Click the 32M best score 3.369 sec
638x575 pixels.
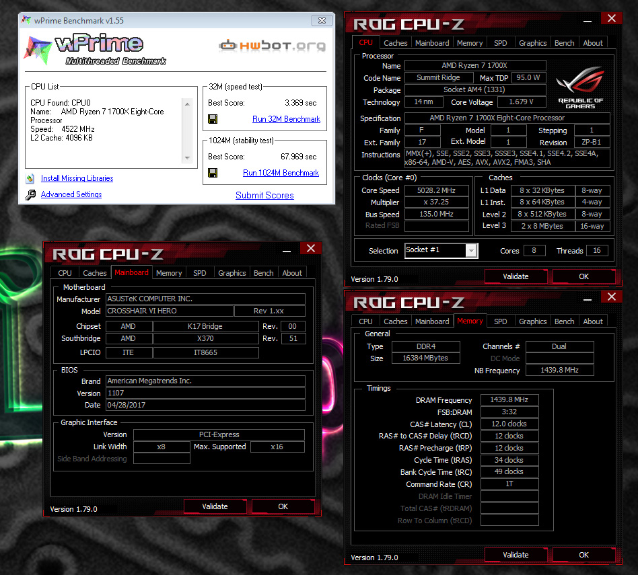[x=300, y=103]
